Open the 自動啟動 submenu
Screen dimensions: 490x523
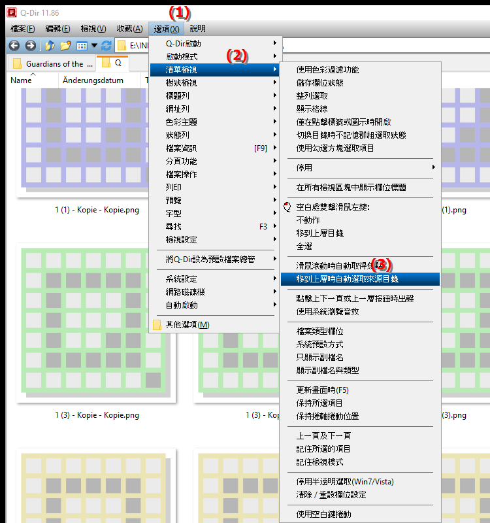click(214, 305)
